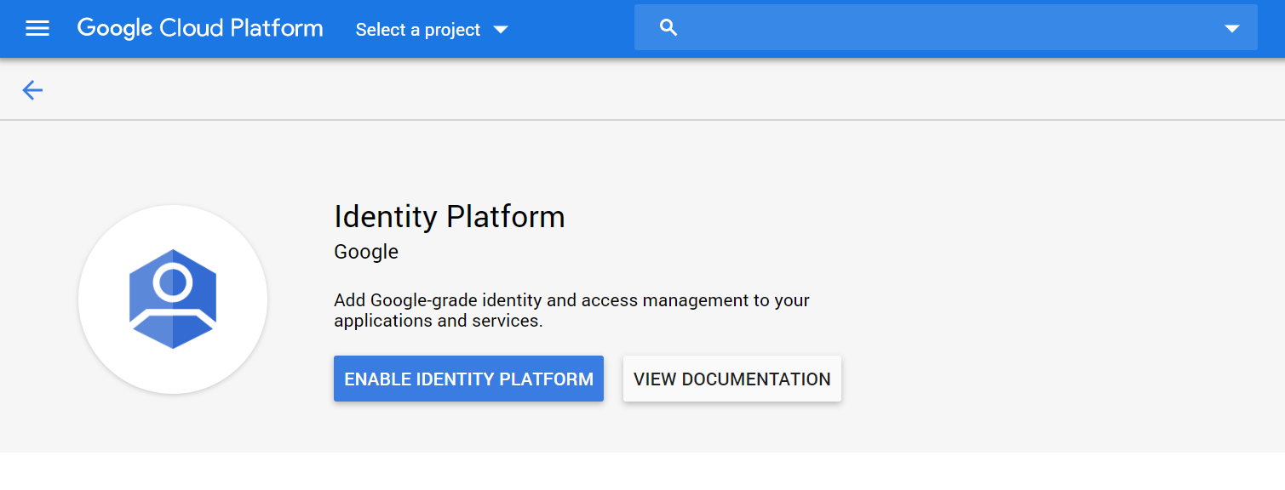Select the magnifying glass to start searching
The image size is (1285, 490).
point(668,26)
